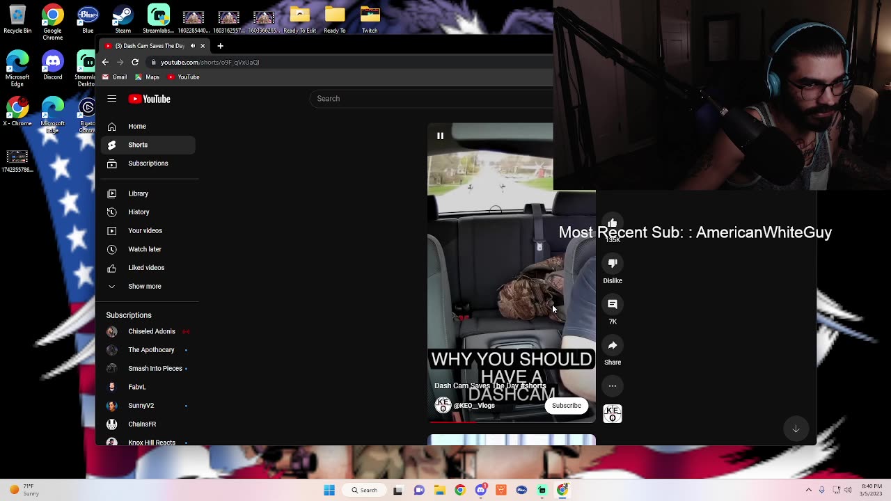Screen dimensions: 891x501
Task: Subscribe to @KEO__Vlogs channel
Action: point(567,406)
